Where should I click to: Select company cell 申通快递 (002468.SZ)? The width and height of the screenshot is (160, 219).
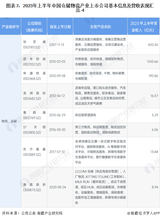(x=34, y=76)
